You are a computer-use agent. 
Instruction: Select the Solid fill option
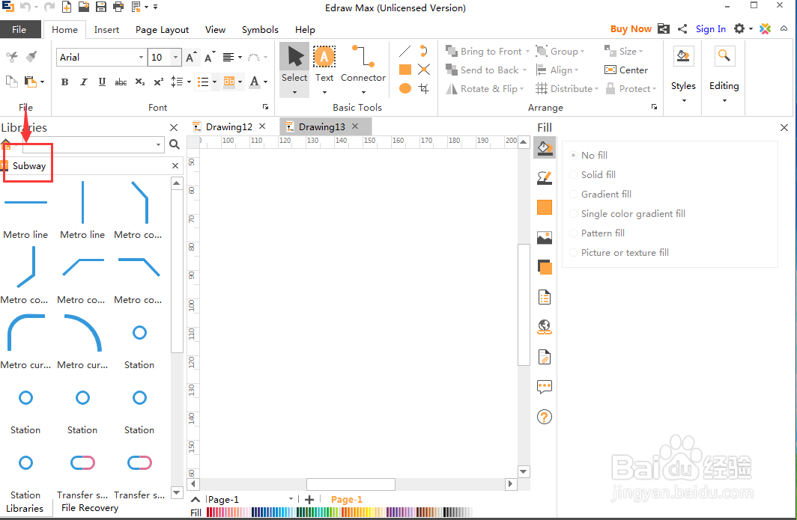point(593,174)
